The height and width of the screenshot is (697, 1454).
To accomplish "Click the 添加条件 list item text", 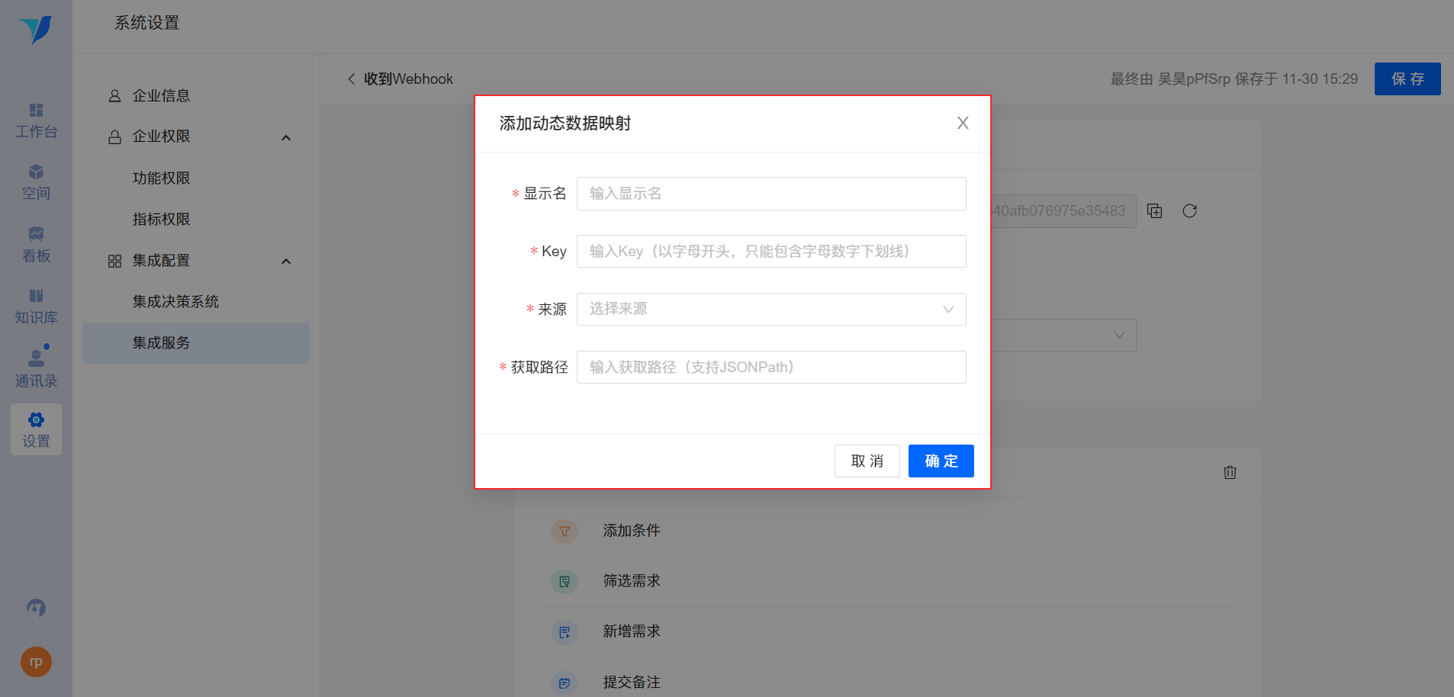I will 632,531.
